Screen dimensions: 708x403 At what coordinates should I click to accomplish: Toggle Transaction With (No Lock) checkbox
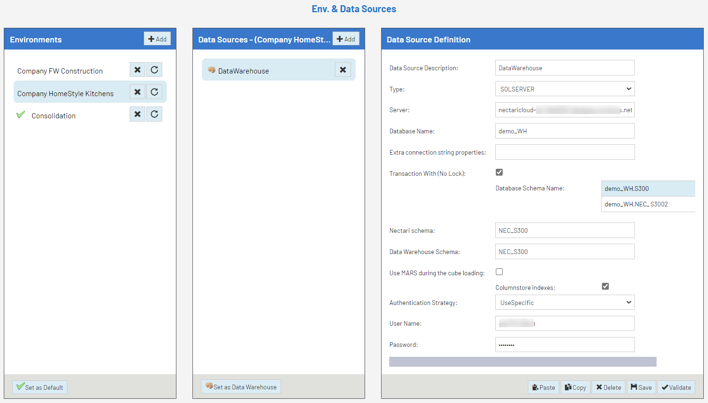coord(499,173)
